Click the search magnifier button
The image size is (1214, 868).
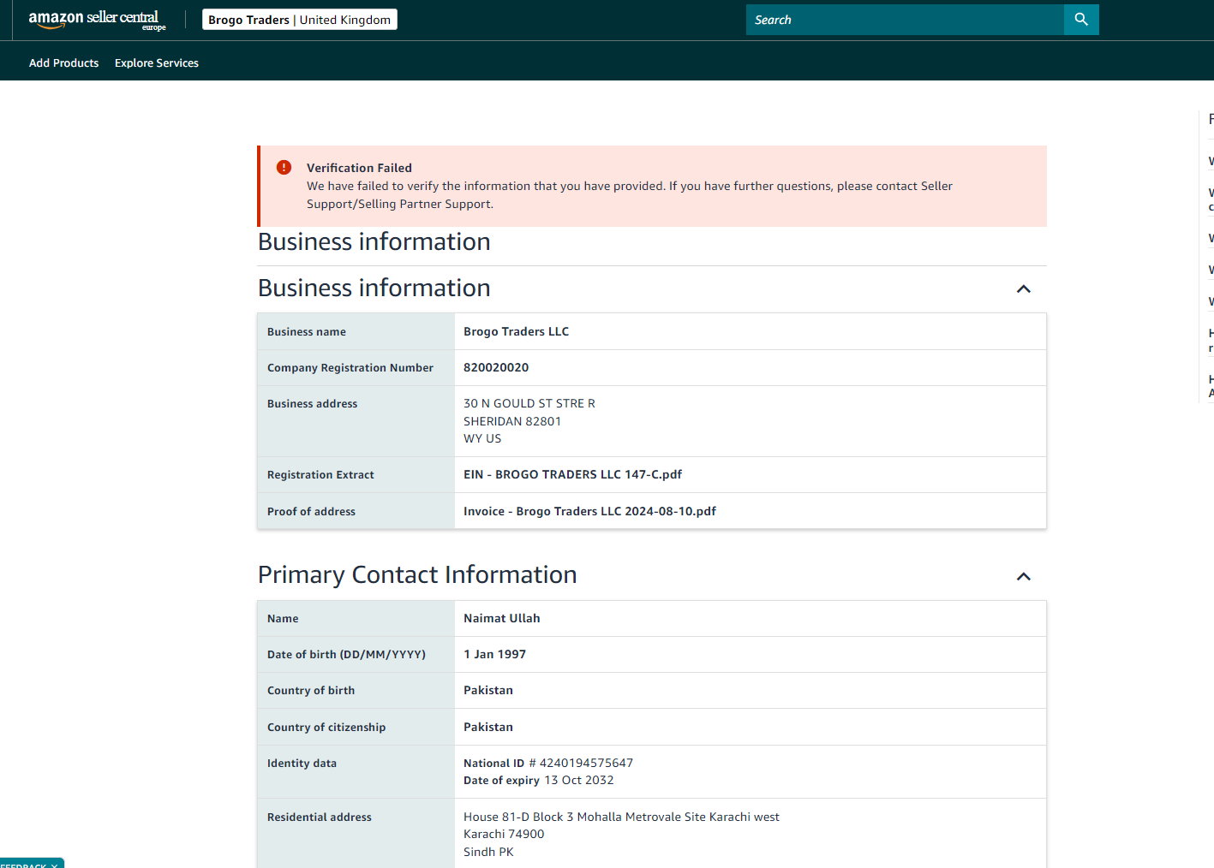[1081, 20]
